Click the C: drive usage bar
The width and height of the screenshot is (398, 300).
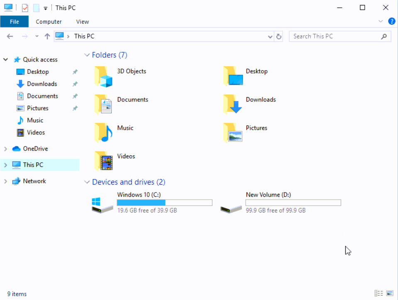coord(164,202)
